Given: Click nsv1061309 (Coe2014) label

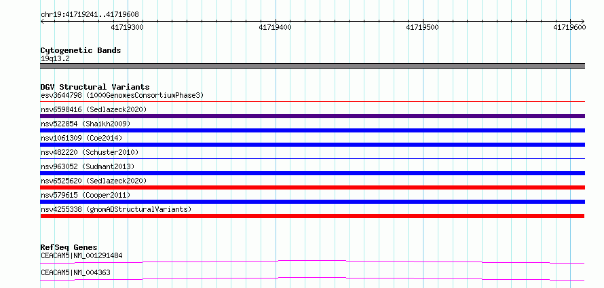Looking at the screenshot, I should coord(81,138).
